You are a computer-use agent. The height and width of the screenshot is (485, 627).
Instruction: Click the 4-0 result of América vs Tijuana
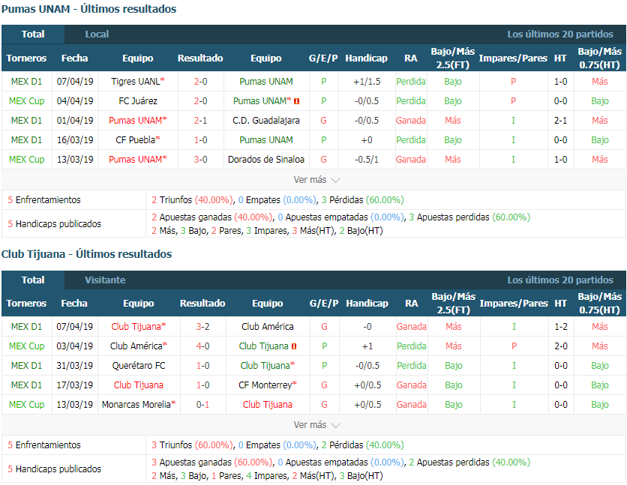[x=202, y=346]
